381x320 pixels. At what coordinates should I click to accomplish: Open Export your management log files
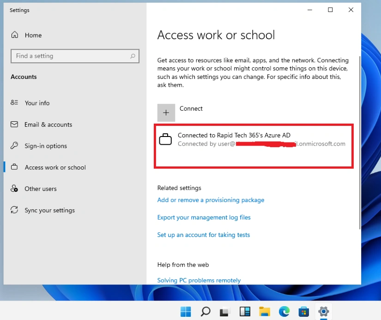tap(204, 217)
